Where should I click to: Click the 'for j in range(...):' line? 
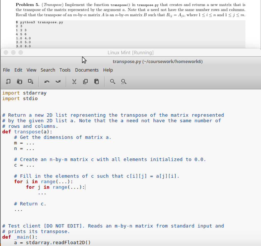coord(55,187)
